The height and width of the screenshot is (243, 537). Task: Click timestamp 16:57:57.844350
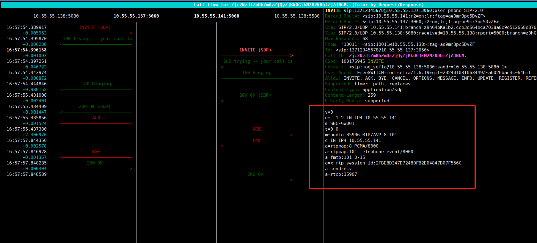pos(26,140)
